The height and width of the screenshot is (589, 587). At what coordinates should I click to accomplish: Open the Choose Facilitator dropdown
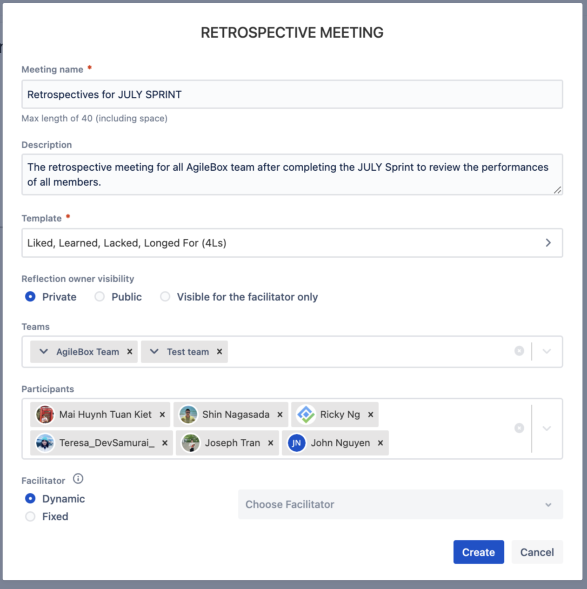click(x=400, y=504)
